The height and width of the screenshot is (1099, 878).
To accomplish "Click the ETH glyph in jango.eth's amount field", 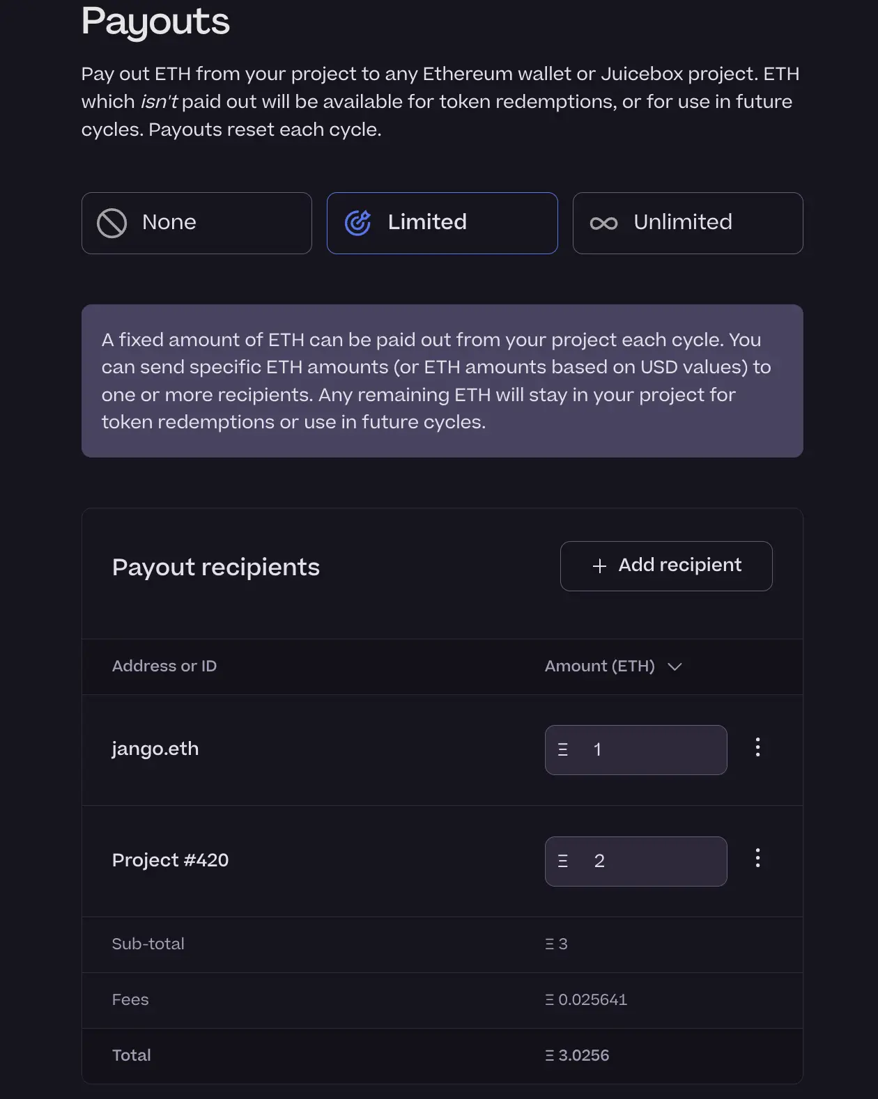I will click(x=562, y=750).
